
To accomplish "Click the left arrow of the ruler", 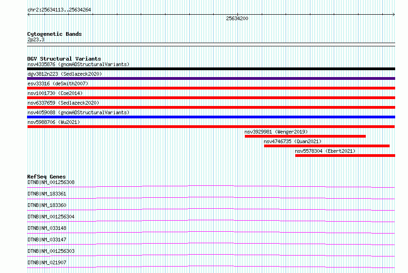I will pyautogui.click(x=28, y=15).
